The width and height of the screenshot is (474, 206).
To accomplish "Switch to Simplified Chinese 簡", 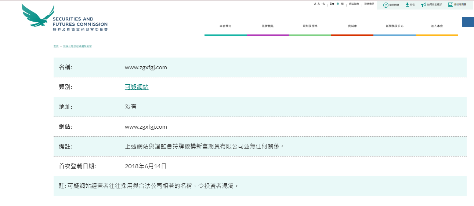I will 342,4.
